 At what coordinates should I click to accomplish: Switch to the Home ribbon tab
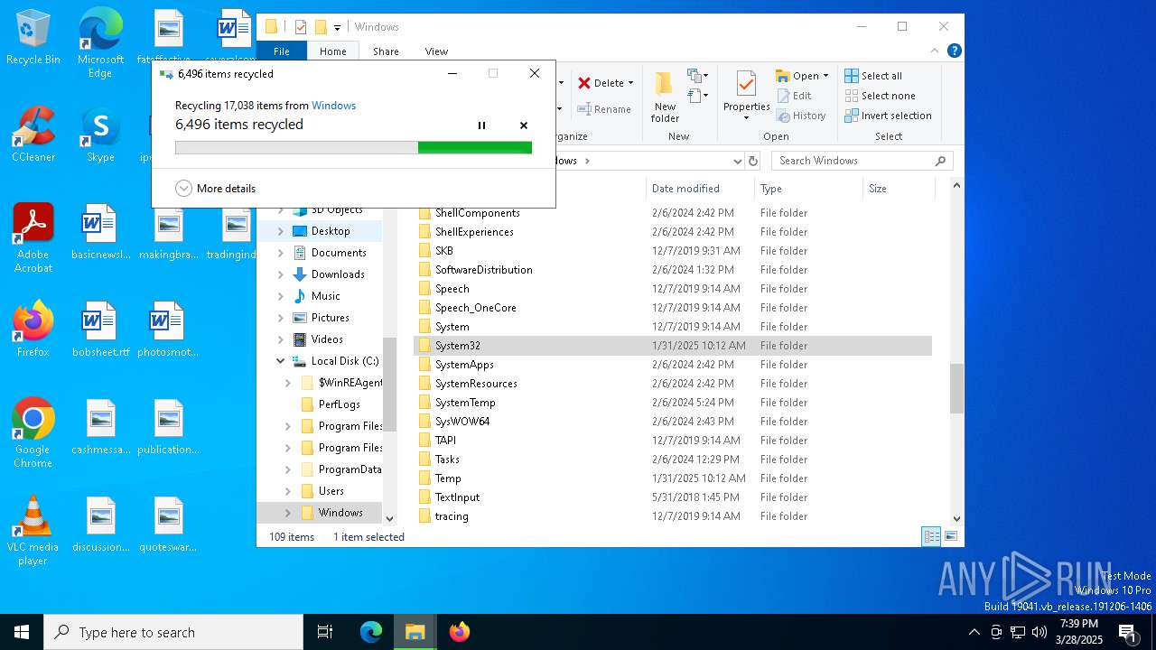click(332, 51)
